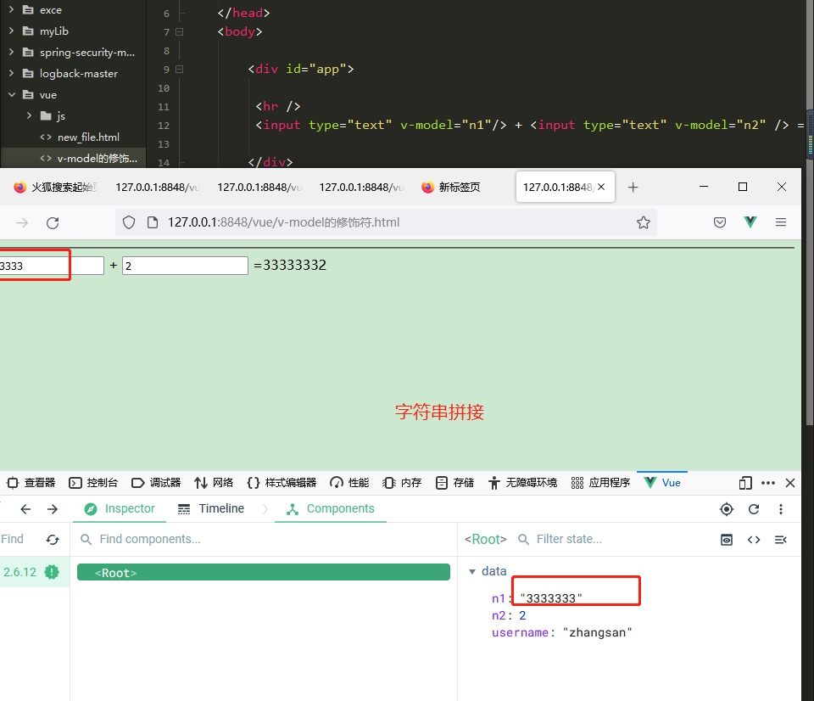Open the 性能 performance panel
814x701 pixels.
pyautogui.click(x=349, y=483)
